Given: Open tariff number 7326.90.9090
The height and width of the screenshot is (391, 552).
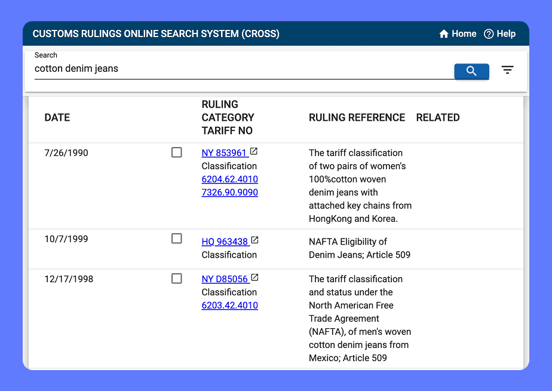Looking at the screenshot, I should pos(229,193).
